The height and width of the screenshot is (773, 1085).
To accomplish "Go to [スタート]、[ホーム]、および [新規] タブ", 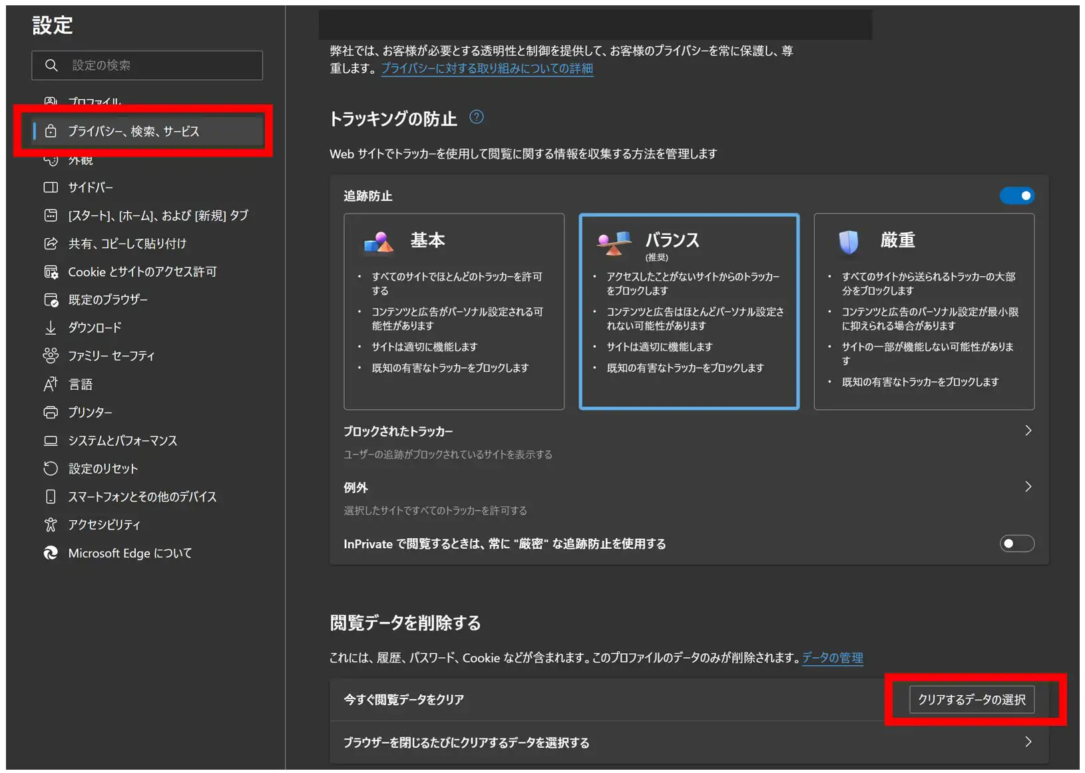I will [x=158, y=216].
